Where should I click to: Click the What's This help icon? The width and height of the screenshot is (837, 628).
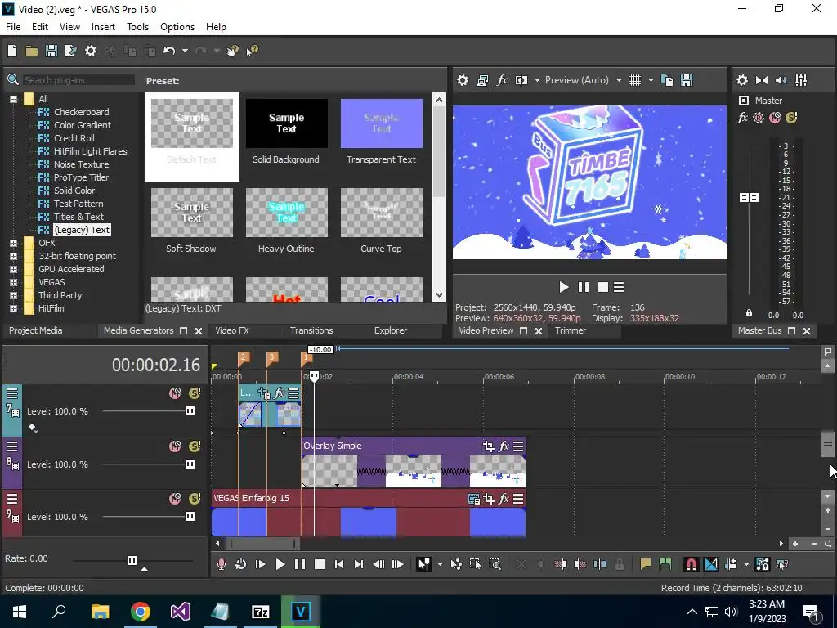(252, 51)
